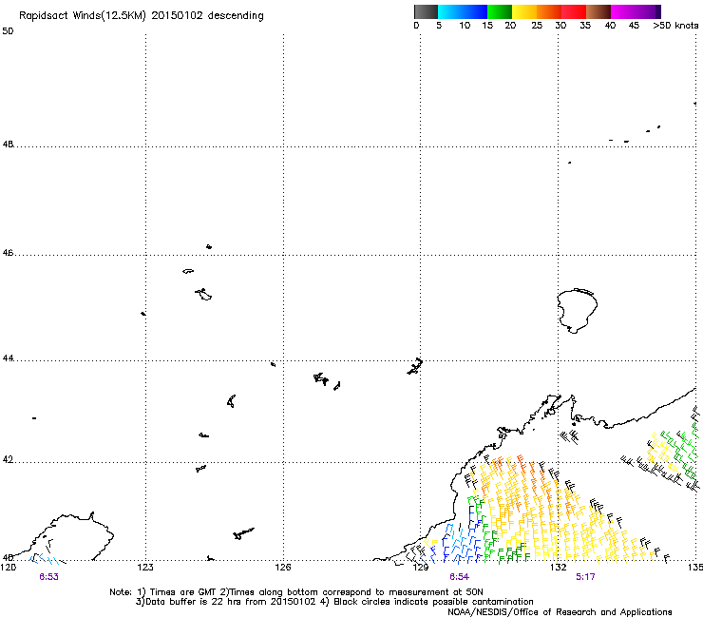This screenshot has width=703, height=618.
Task: Select the ">50 knots" legend label
Action: point(675,25)
